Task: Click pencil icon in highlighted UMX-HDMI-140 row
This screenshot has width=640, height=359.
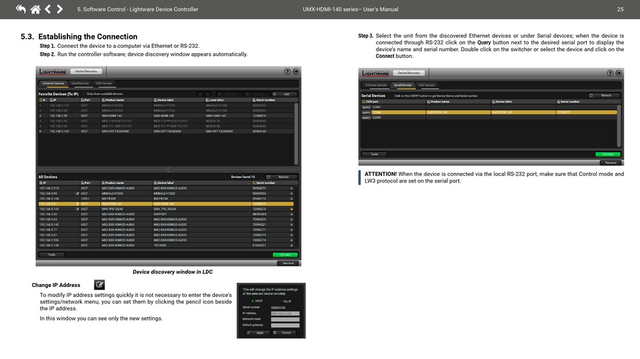Action: coord(77,203)
